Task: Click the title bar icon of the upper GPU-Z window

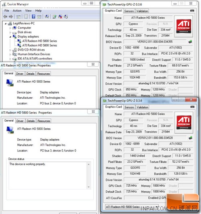Action: [x=105, y=4]
